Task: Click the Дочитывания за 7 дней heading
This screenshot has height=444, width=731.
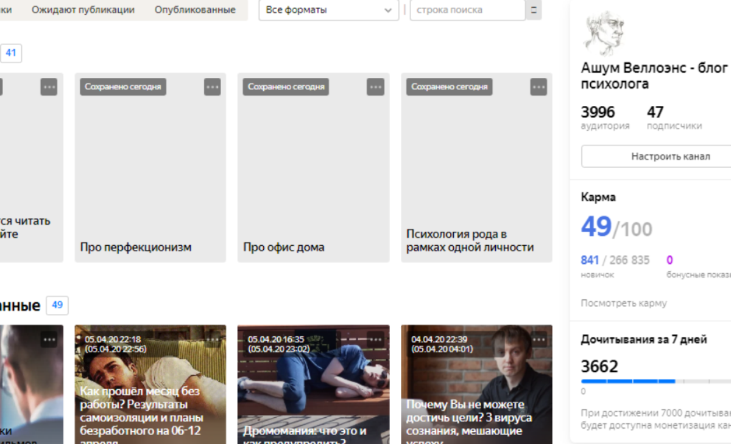Action: coord(644,339)
